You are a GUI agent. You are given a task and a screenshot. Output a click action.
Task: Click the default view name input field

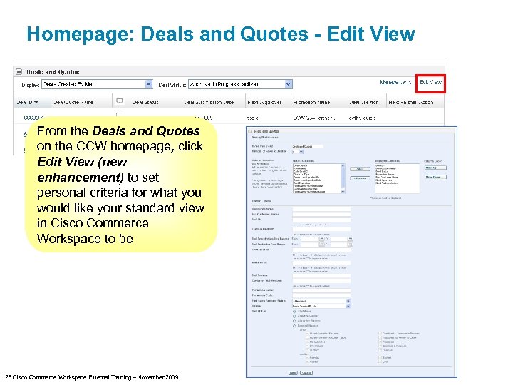tap(307, 146)
